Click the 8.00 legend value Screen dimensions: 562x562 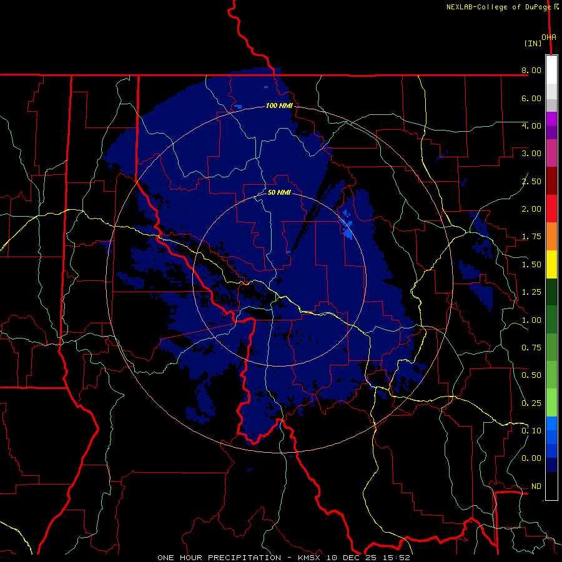(x=531, y=70)
